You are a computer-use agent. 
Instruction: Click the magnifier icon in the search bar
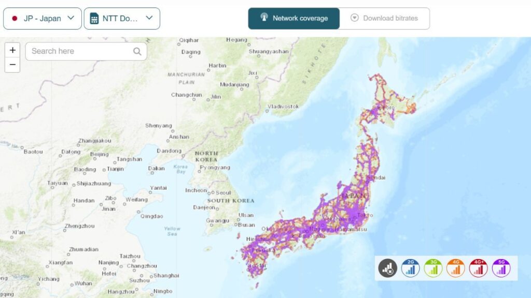click(x=137, y=51)
